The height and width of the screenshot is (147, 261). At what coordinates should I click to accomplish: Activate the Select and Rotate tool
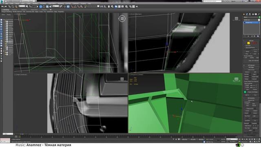[44, 7]
